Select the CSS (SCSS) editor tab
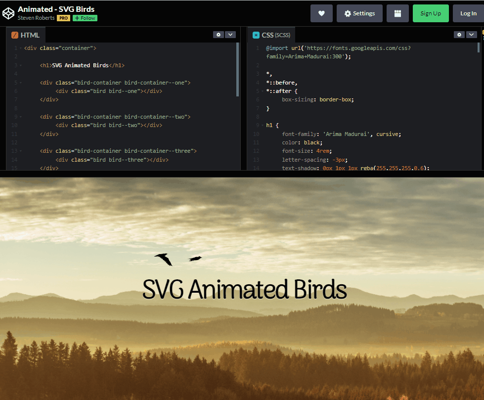 click(271, 35)
